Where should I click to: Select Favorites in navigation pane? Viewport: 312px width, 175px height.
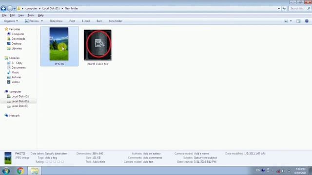15,29
